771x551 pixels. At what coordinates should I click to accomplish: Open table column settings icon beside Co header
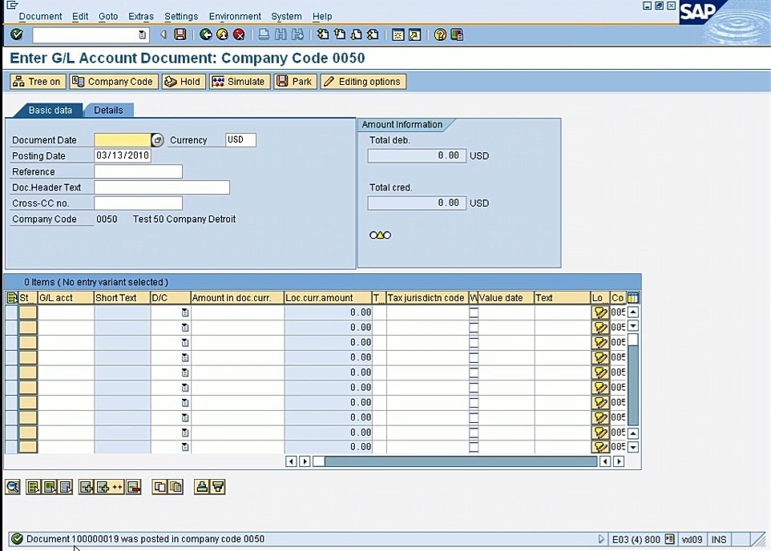tap(633, 298)
